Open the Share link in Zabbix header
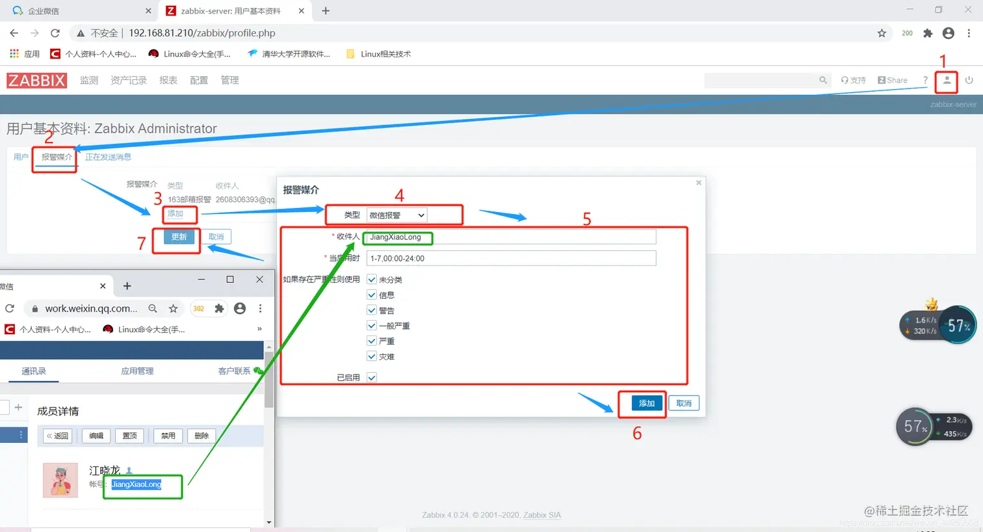The height and width of the screenshot is (532, 983). 893,80
